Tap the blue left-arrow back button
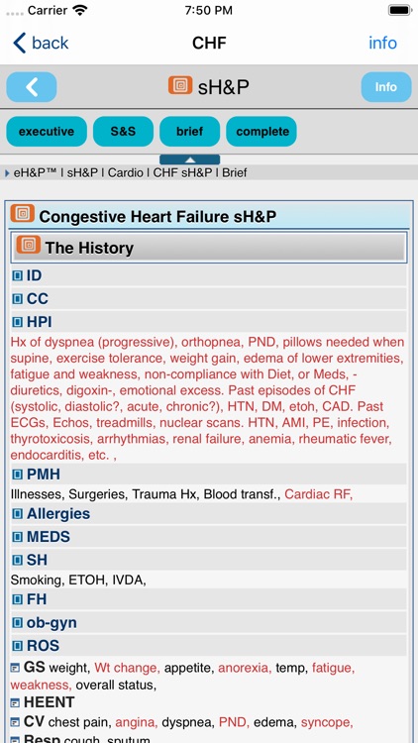The width and height of the screenshot is (418, 743). (x=32, y=87)
